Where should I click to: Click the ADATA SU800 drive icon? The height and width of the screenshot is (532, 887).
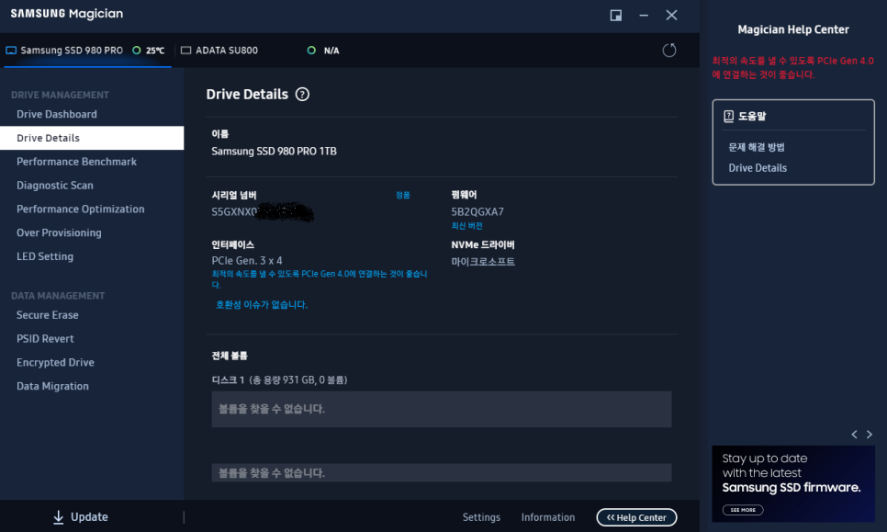pyautogui.click(x=185, y=51)
